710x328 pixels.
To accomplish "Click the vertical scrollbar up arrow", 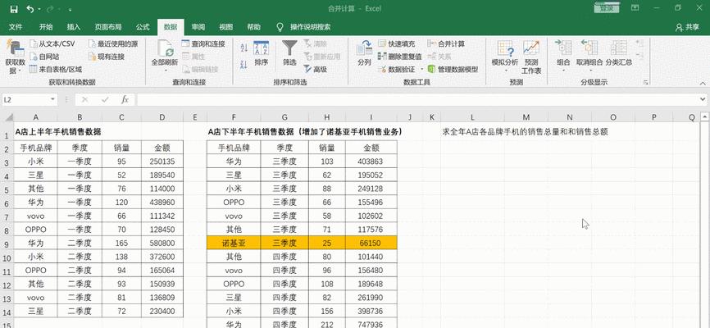I will click(x=704, y=117).
